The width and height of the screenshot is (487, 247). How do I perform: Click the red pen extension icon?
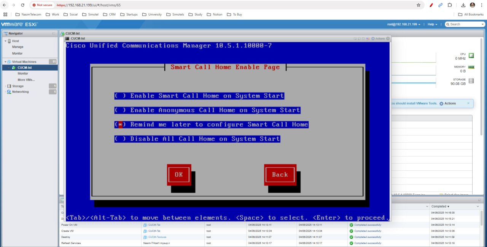[431, 5]
